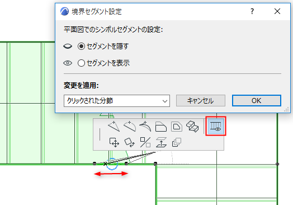Select the 3D plane shape palette icon

click(x=192, y=127)
